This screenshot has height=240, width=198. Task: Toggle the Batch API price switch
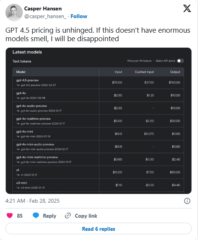coord(180,61)
